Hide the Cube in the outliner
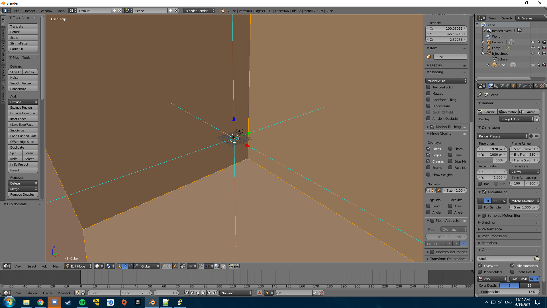The image size is (547, 308). (533, 65)
